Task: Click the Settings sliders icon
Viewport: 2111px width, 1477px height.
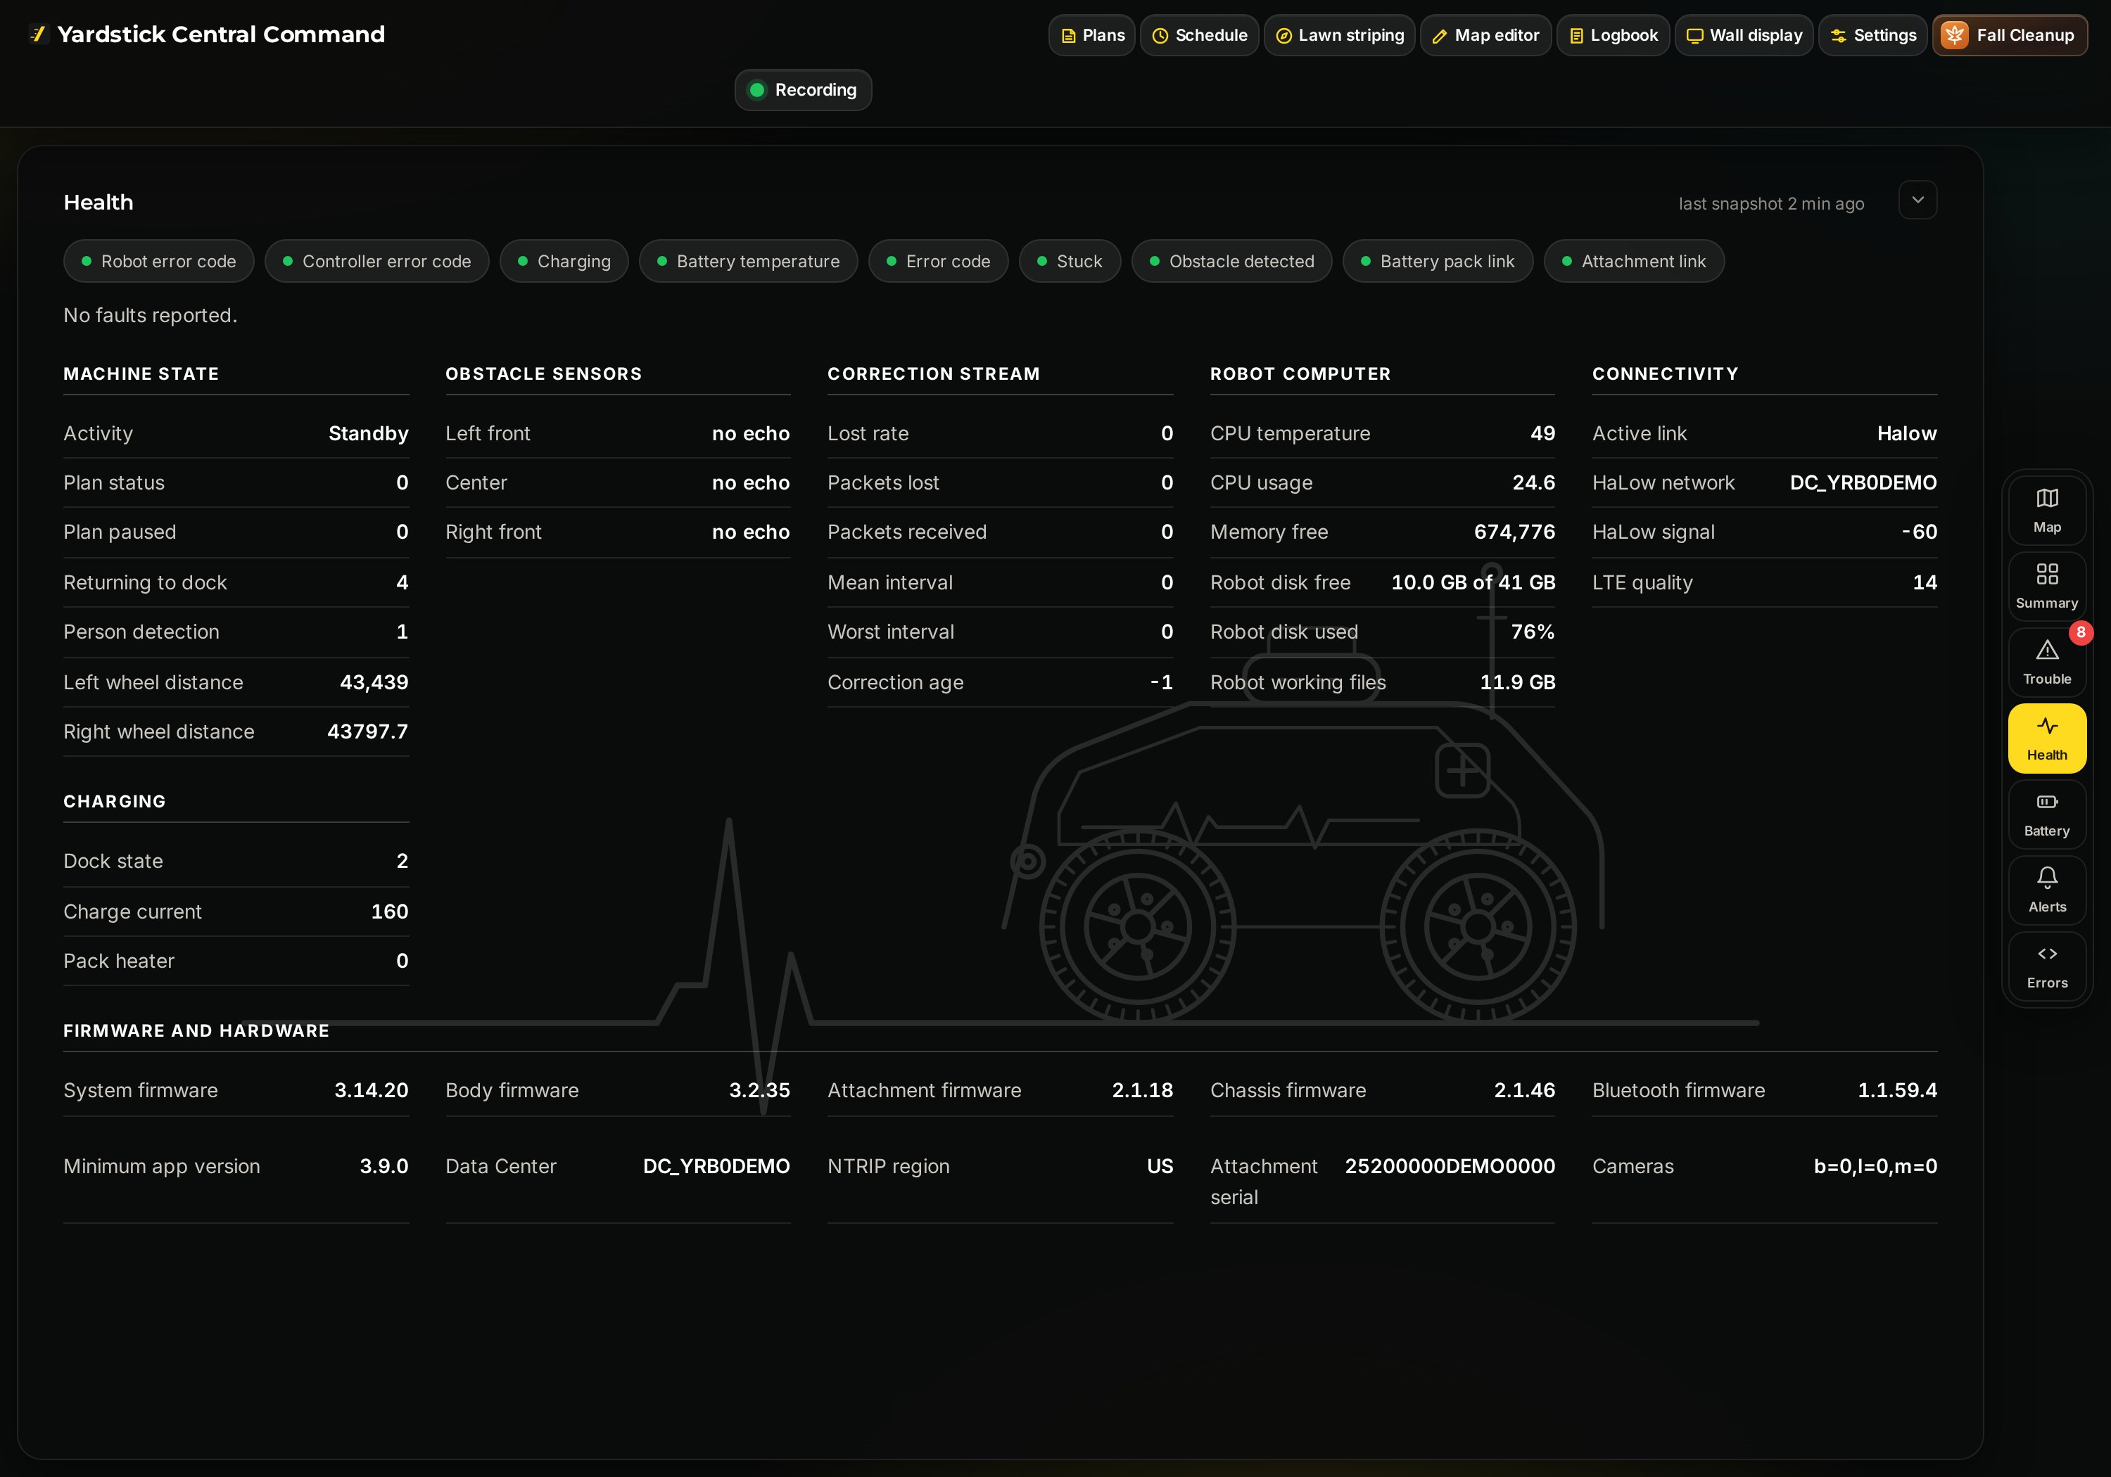Action: pyautogui.click(x=1838, y=36)
